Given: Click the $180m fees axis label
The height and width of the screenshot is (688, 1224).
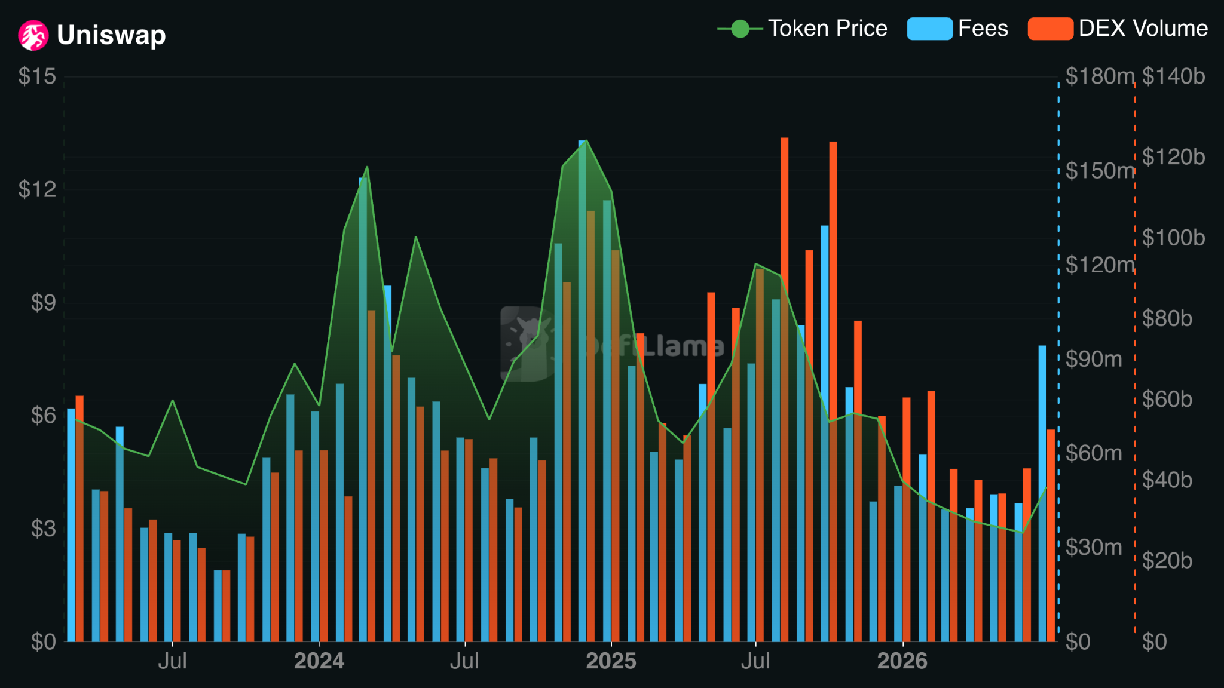Looking at the screenshot, I should coord(1100,76).
